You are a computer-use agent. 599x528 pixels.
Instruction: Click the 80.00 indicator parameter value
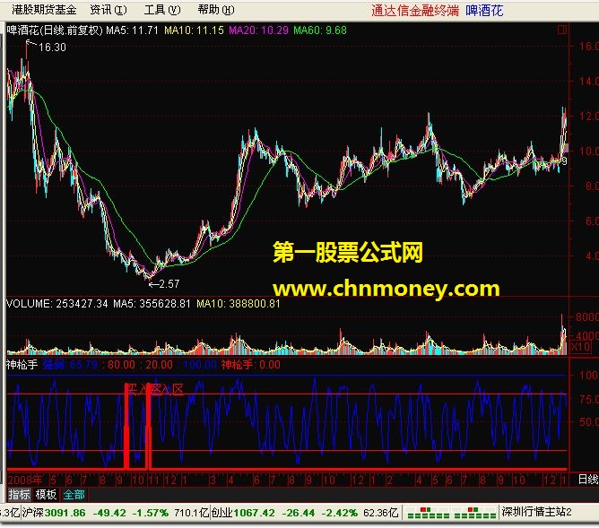(121, 365)
